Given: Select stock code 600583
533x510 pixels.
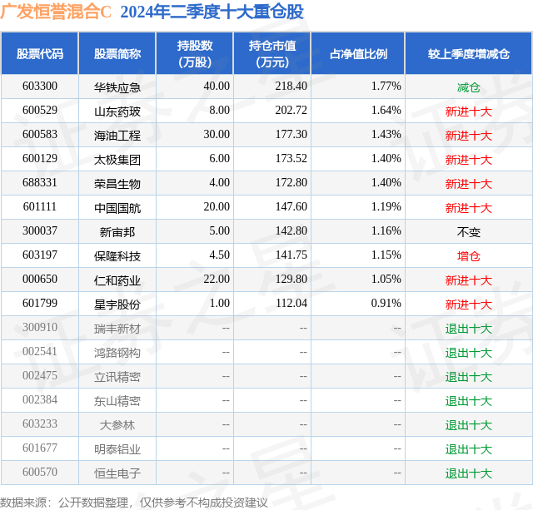Looking at the screenshot, I should 40,135.
